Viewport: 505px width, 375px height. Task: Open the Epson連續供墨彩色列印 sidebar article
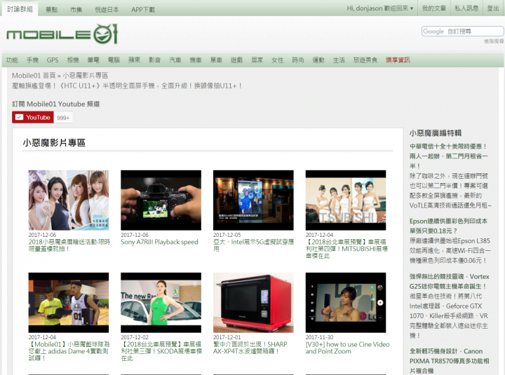[x=448, y=226]
